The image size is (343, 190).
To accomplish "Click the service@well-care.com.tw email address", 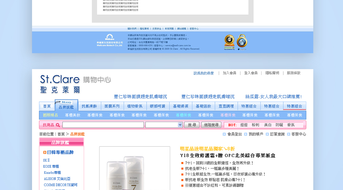I will click(x=178, y=46).
